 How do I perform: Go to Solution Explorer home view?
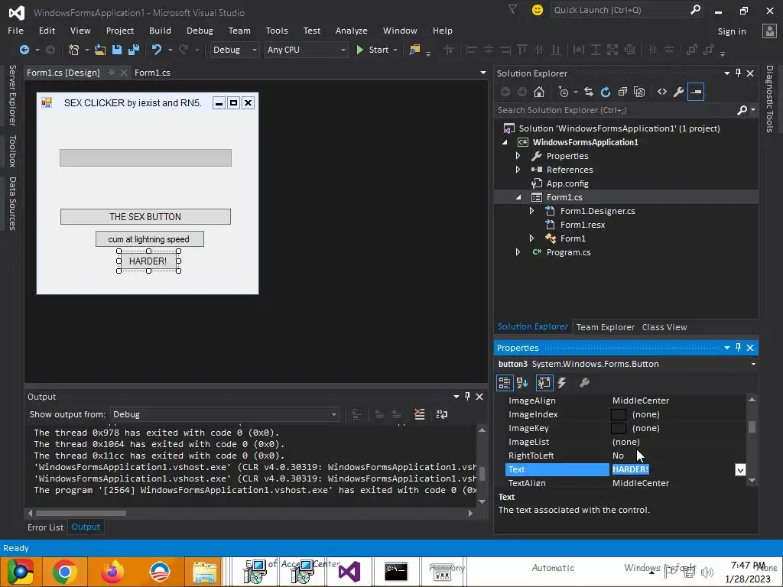click(x=539, y=92)
